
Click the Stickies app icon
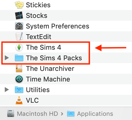click(19, 5)
